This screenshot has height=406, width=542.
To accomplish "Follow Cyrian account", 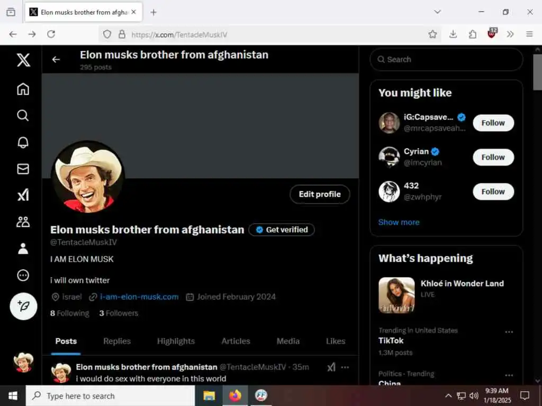I will (x=493, y=158).
